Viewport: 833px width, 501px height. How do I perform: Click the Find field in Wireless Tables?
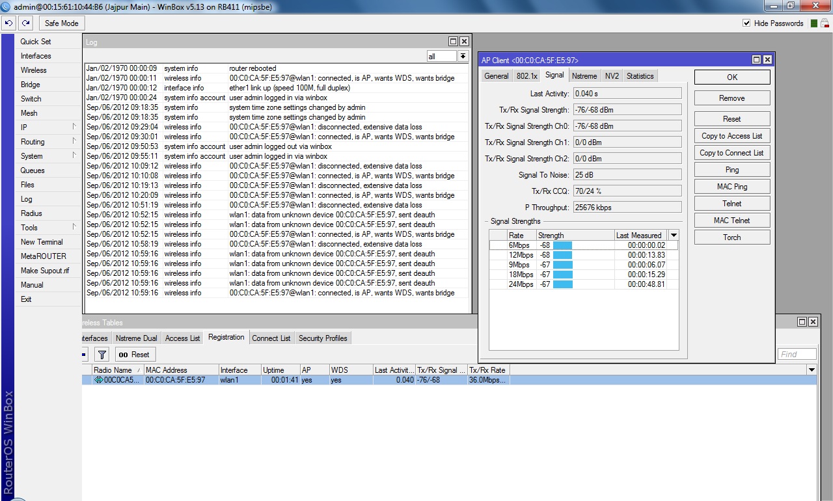pyautogui.click(x=797, y=355)
